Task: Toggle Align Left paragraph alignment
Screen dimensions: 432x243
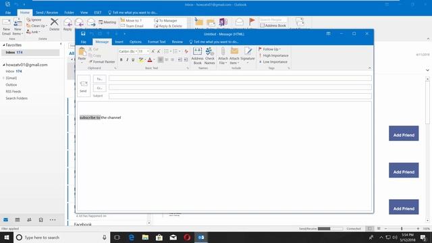Action: [161, 60]
